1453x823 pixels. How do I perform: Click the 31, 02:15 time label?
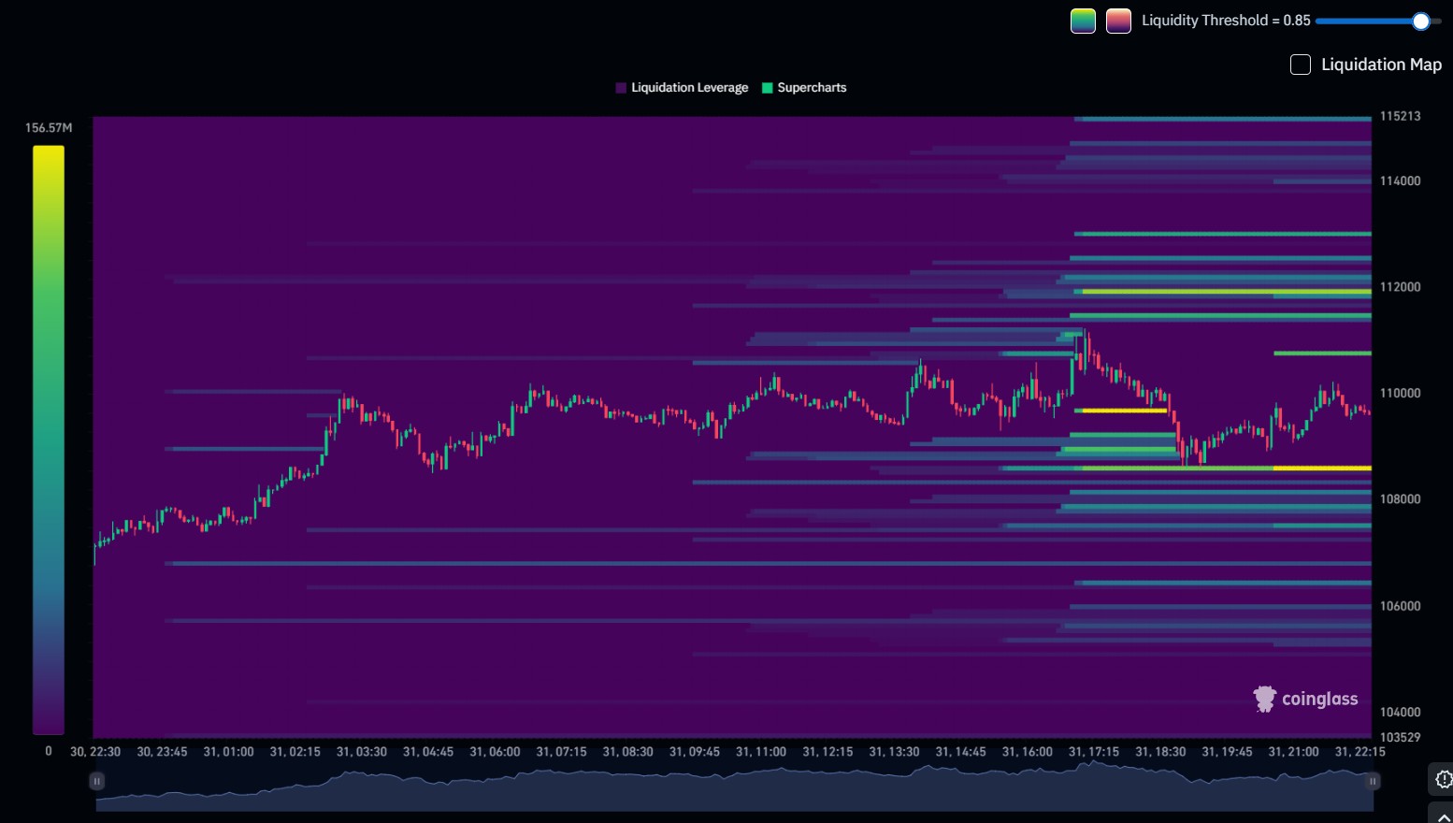pyautogui.click(x=295, y=752)
